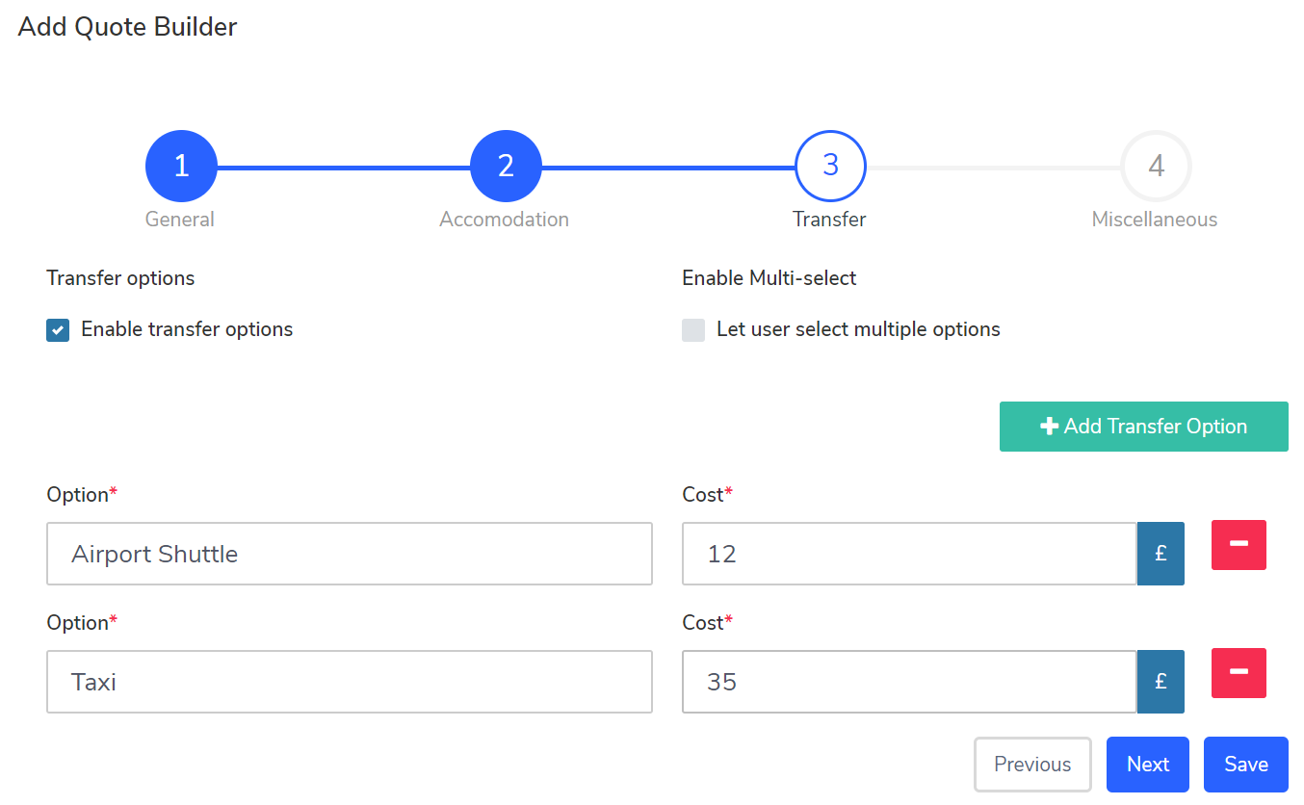
Task: Remove the Airport Shuttle transfer option
Action: 1238,545
